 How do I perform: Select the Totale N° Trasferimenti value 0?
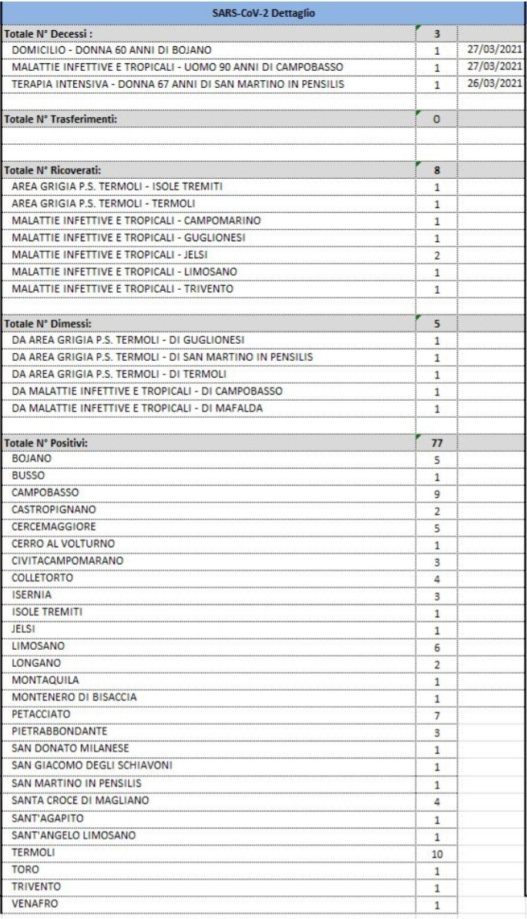coord(436,119)
